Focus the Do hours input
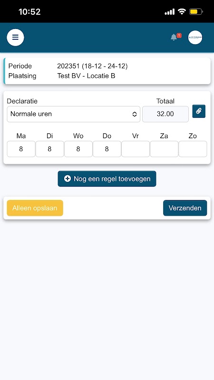The height and width of the screenshot is (380, 214). [107, 149]
